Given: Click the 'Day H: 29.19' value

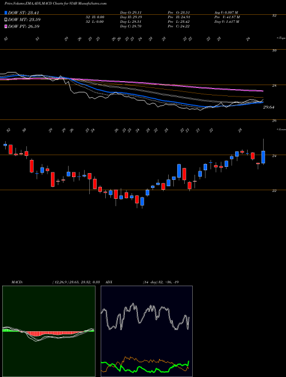Looking at the screenshot, I should point(130,17).
